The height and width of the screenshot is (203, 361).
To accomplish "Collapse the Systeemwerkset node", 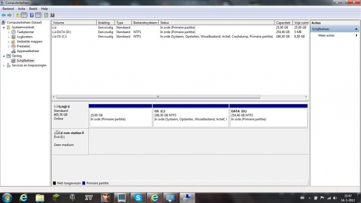I will point(4,27).
